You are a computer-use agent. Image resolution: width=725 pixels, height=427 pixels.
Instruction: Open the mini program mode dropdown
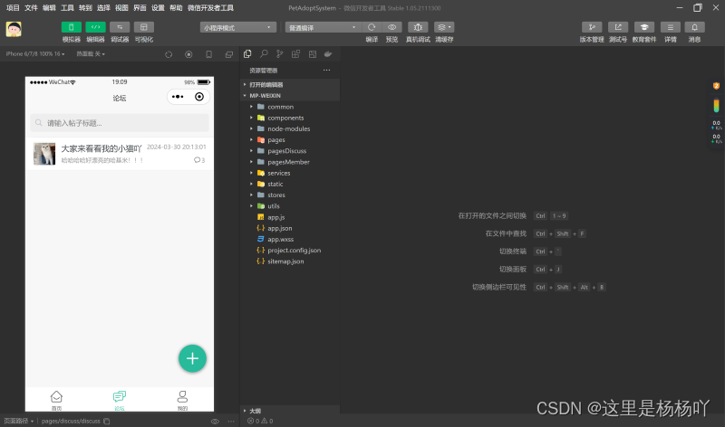pos(238,28)
